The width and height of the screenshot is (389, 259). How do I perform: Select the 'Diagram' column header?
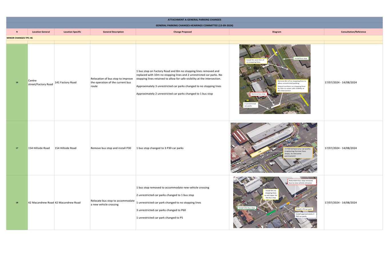(277, 32)
